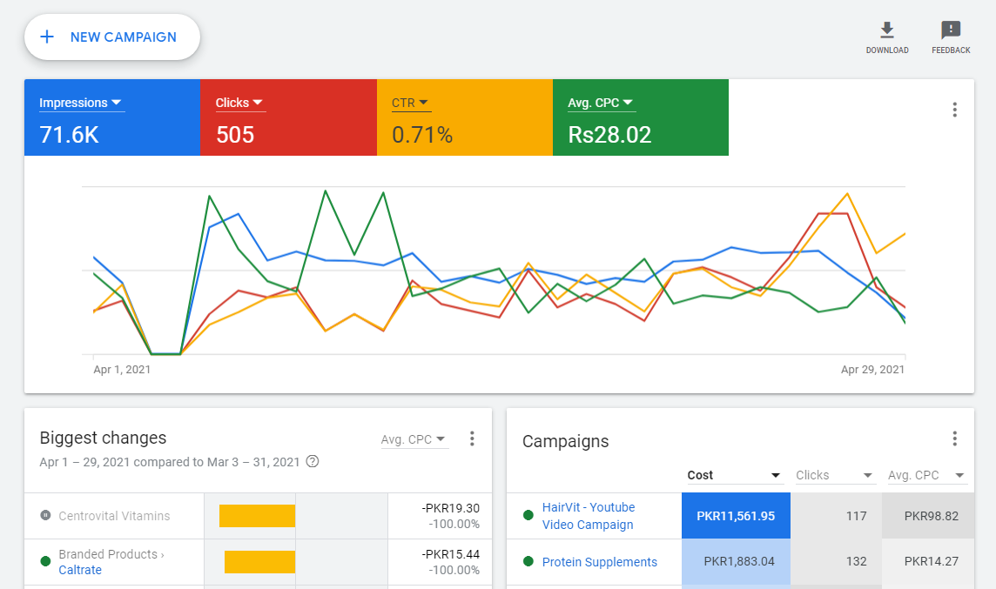This screenshot has width=996, height=589.
Task: Open the chart card's three-dot menu
Action: point(954,110)
